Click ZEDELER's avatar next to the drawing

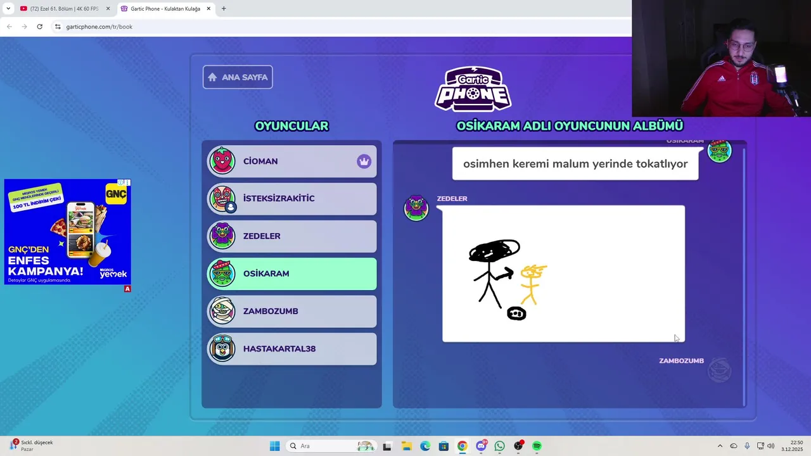click(416, 208)
